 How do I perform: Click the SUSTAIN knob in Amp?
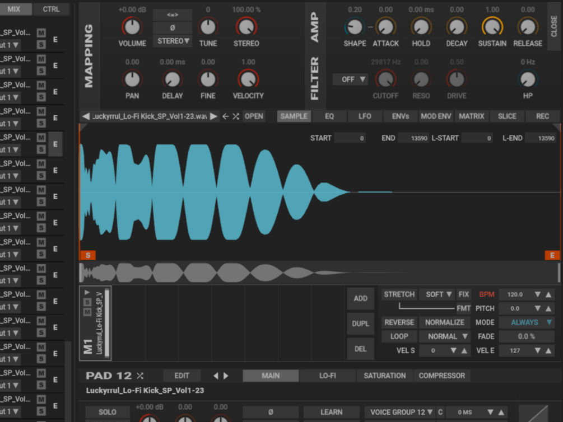click(492, 27)
